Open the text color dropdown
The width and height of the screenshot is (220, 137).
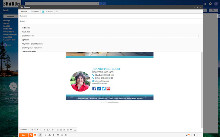(48, 130)
